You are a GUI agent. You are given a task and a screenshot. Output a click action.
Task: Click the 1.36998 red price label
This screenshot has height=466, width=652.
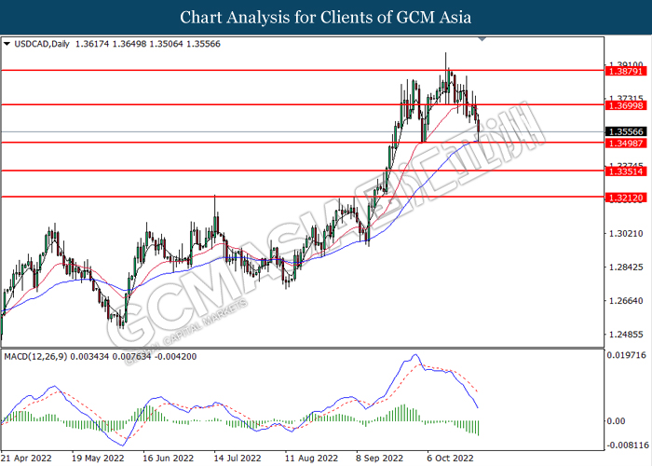[x=626, y=105]
